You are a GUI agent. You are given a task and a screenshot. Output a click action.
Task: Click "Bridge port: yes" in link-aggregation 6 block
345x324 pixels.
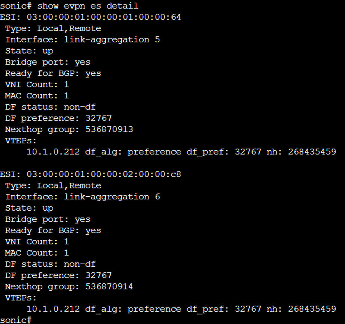pos(48,219)
